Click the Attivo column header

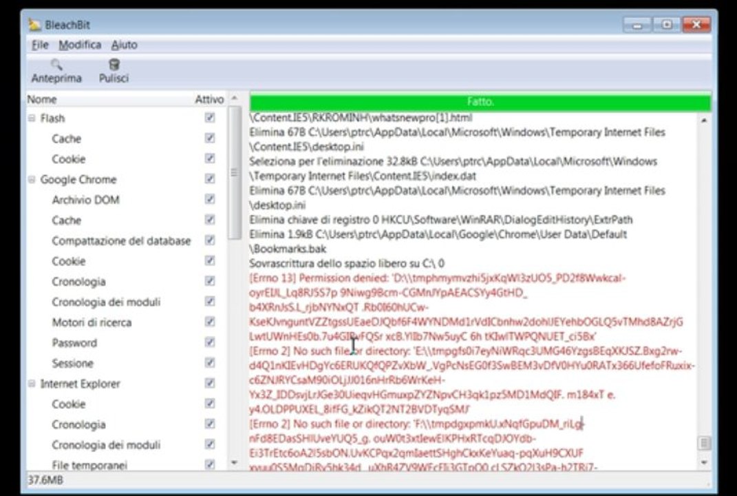209,99
